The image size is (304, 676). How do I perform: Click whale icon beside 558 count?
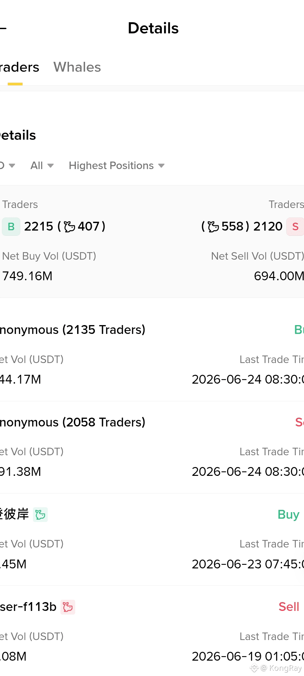click(213, 226)
